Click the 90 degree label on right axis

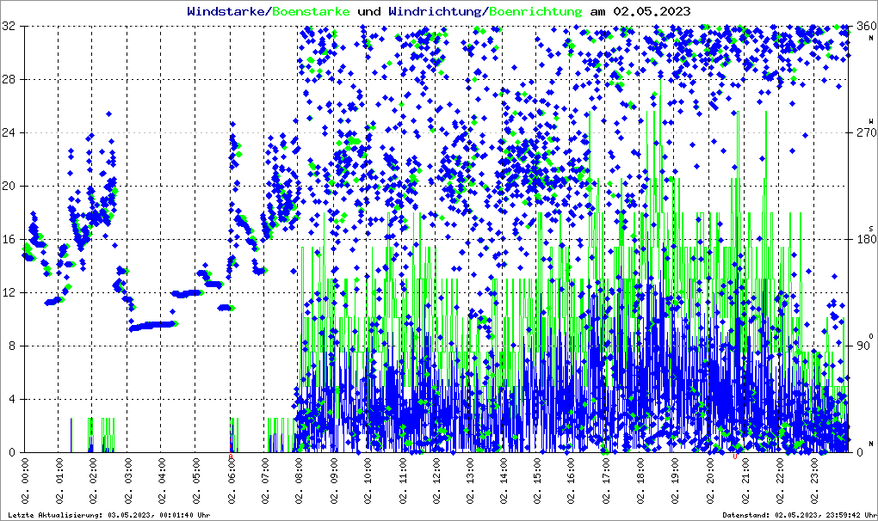[x=861, y=346]
